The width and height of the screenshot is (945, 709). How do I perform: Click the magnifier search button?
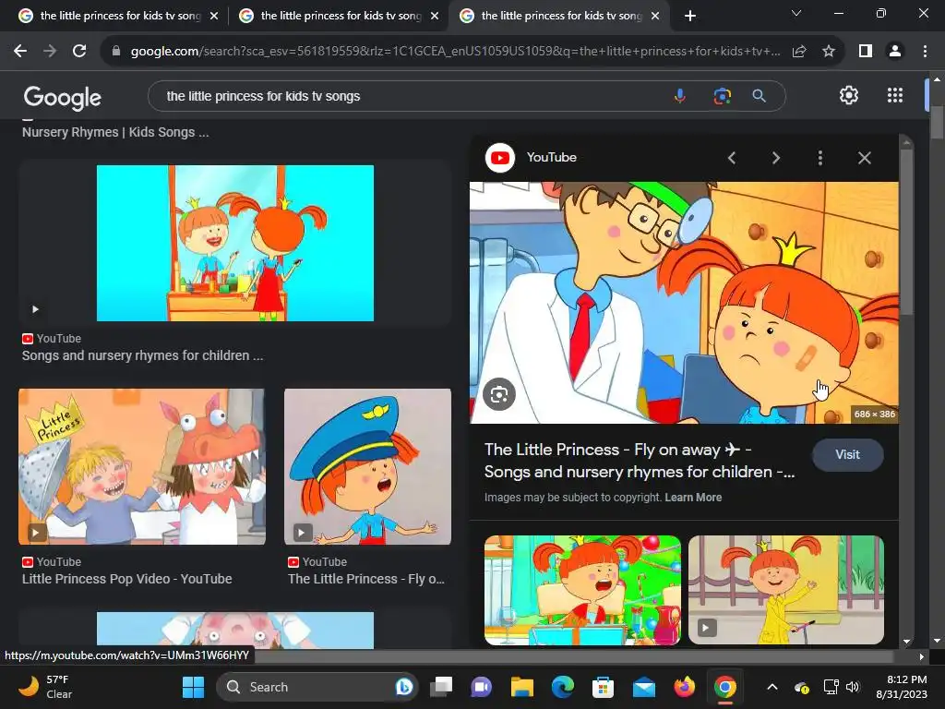(759, 96)
